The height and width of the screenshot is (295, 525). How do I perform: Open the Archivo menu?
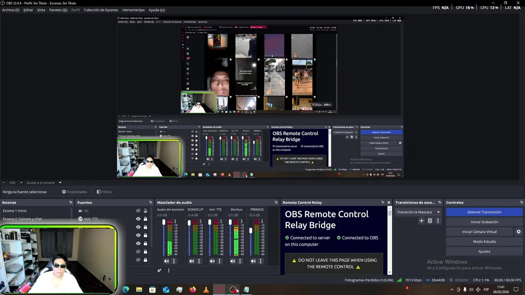pos(11,10)
